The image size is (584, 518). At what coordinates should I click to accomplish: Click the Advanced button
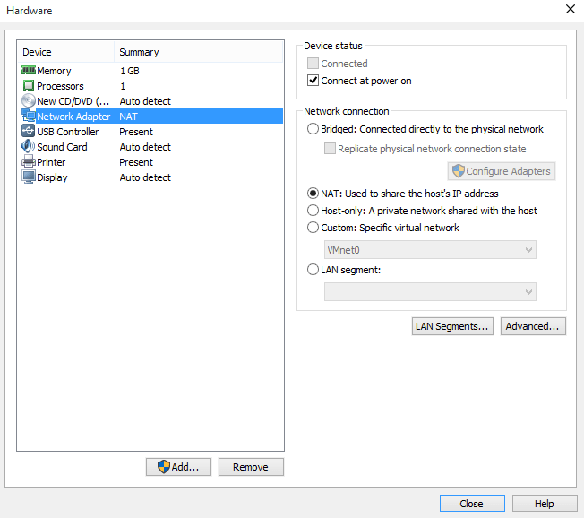(x=533, y=326)
